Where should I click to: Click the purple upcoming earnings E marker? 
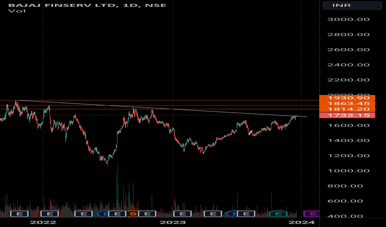tap(311, 214)
